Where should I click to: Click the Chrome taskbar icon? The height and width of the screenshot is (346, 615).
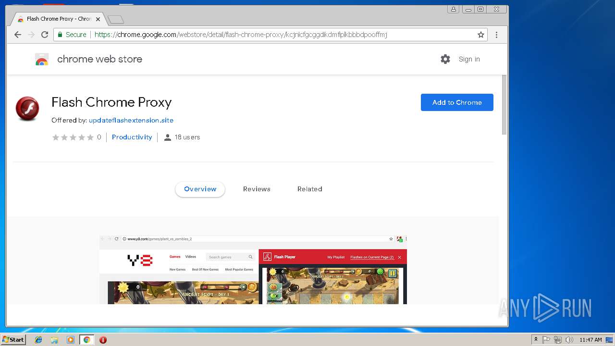86,340
